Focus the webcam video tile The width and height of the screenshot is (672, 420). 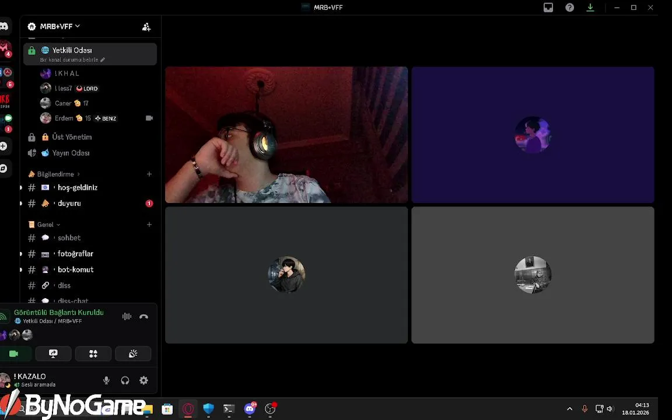click(x=286, y=135)
